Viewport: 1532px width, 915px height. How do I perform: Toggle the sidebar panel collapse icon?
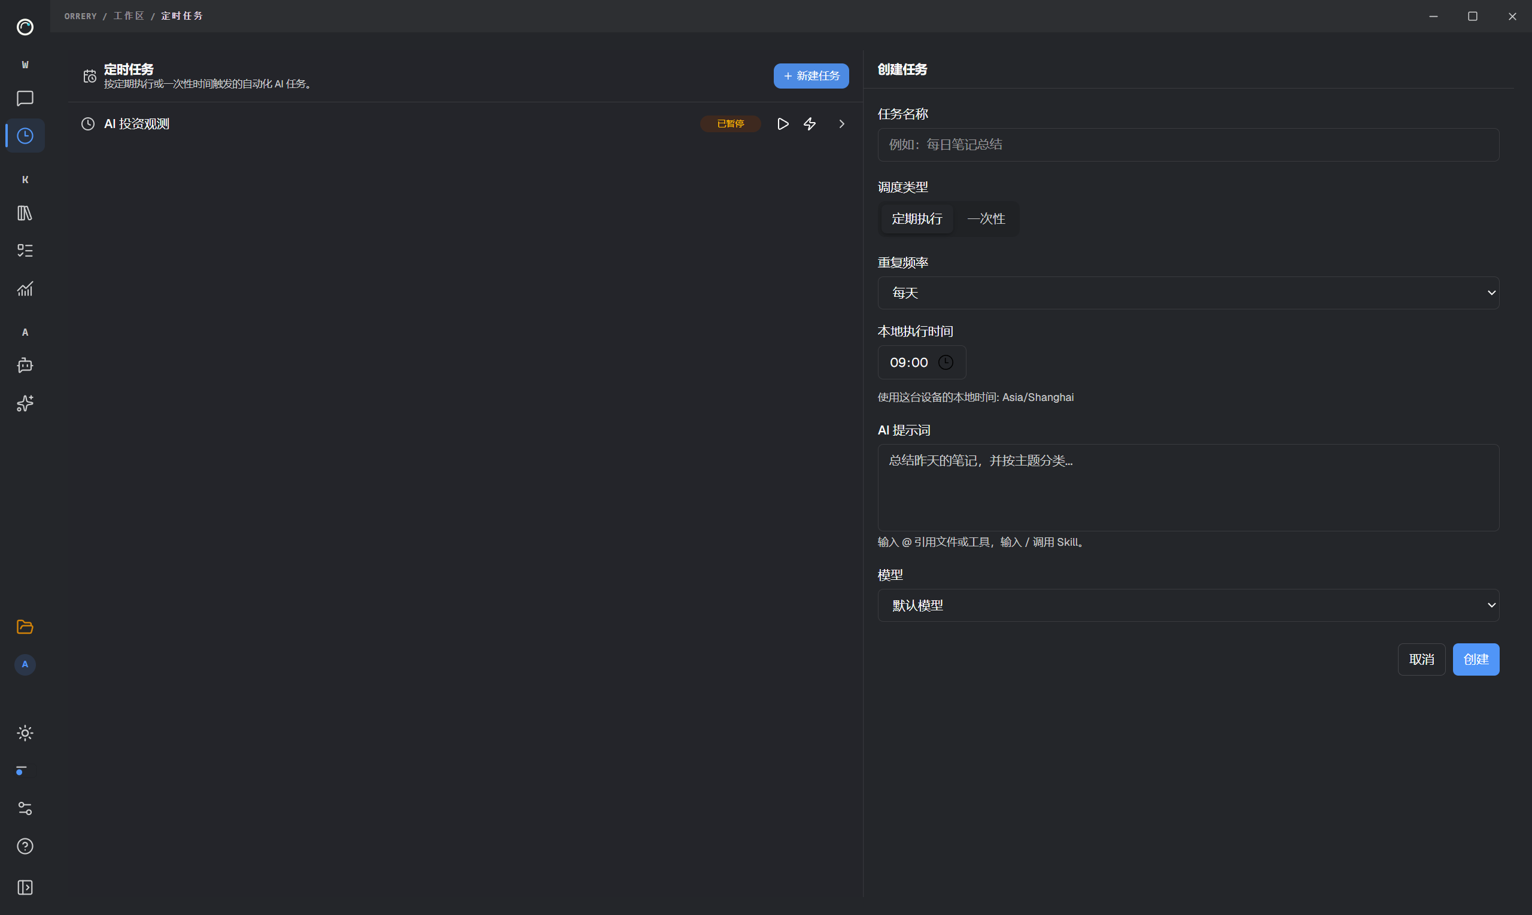25,887
